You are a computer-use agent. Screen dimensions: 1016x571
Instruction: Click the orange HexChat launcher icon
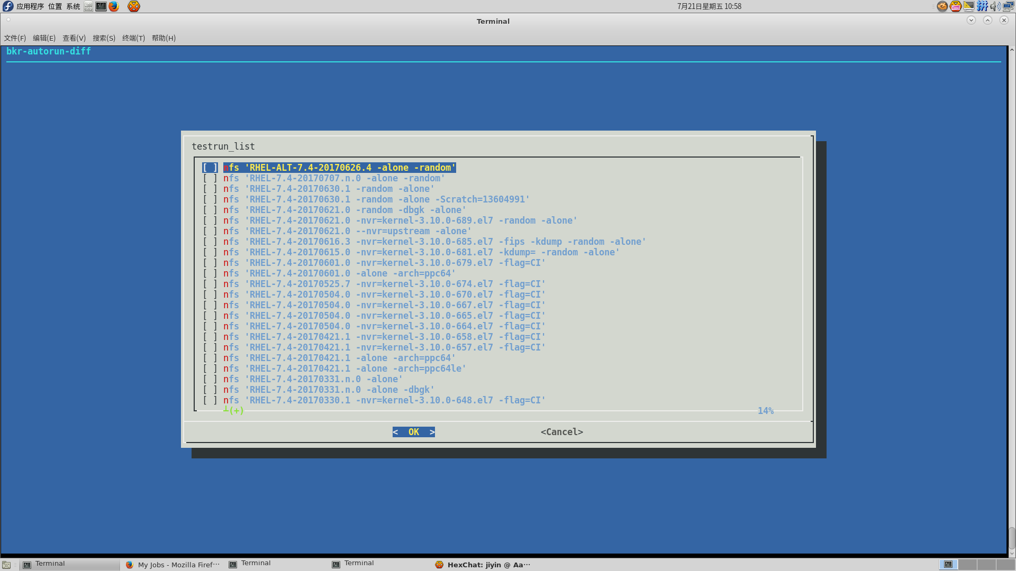[x=134, y=6]
